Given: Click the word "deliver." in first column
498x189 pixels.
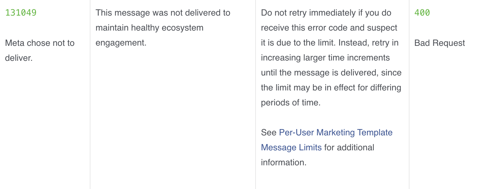Looking at the screenshot, I should (19, 58).
